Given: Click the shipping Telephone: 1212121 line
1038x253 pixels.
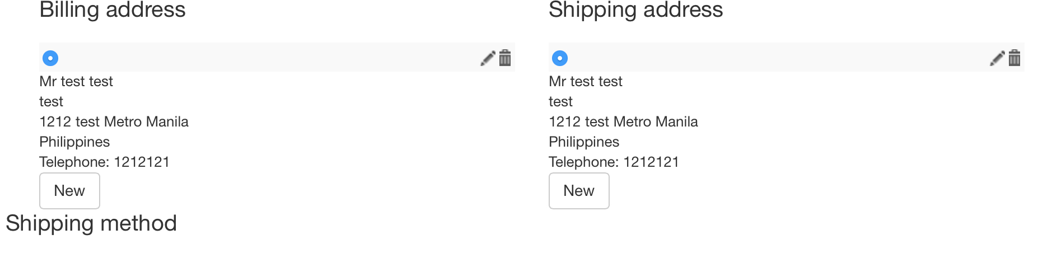Looking at the screenshot, I should [x=614, y=162].
